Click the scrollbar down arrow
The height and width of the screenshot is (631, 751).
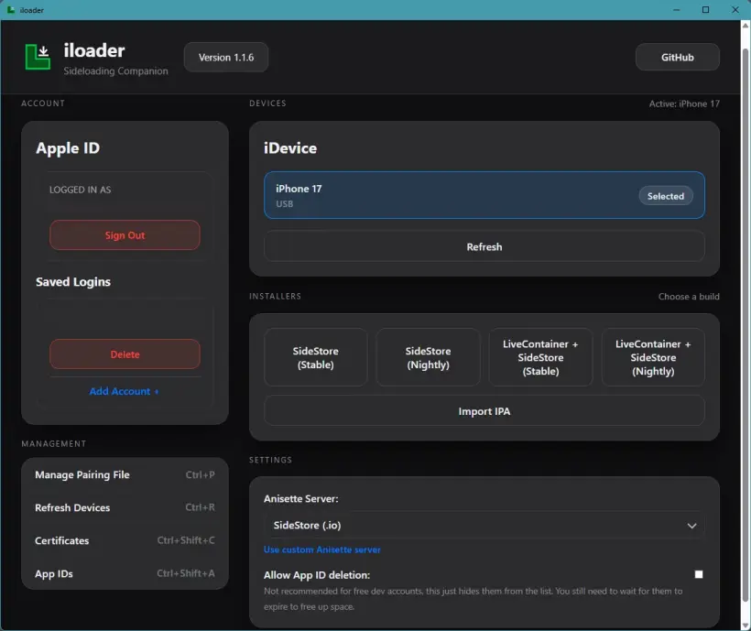tap(746, 626)
